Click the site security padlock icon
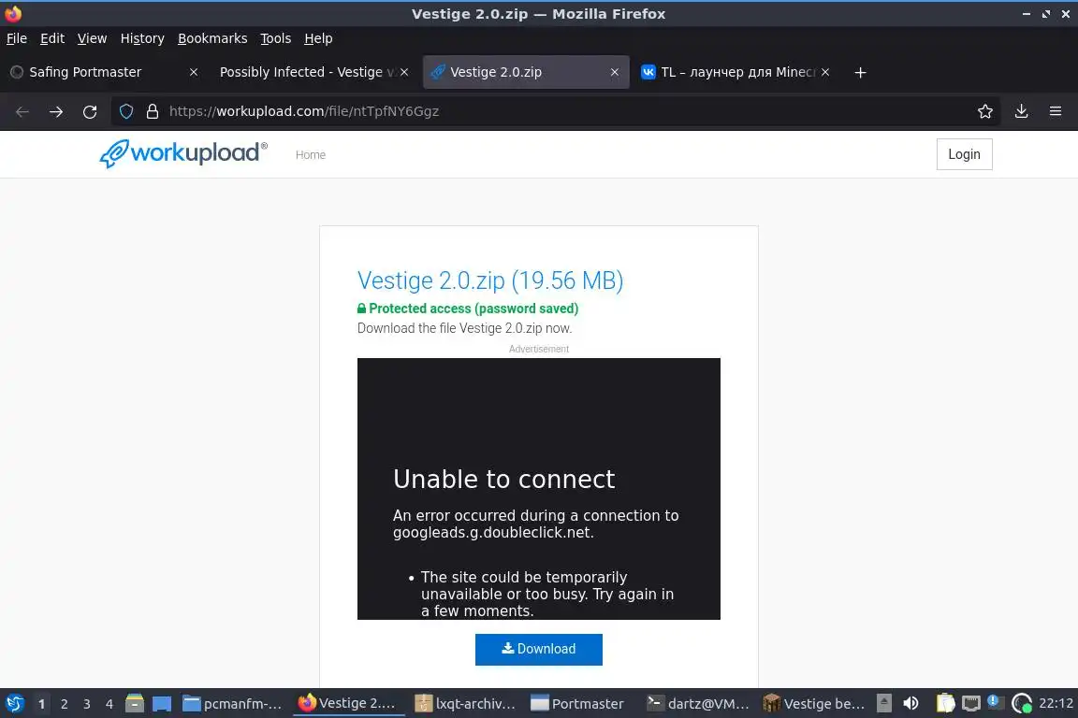Viewport: 1078px width, 718px height. pyautogui.click(x=153, y=111)
